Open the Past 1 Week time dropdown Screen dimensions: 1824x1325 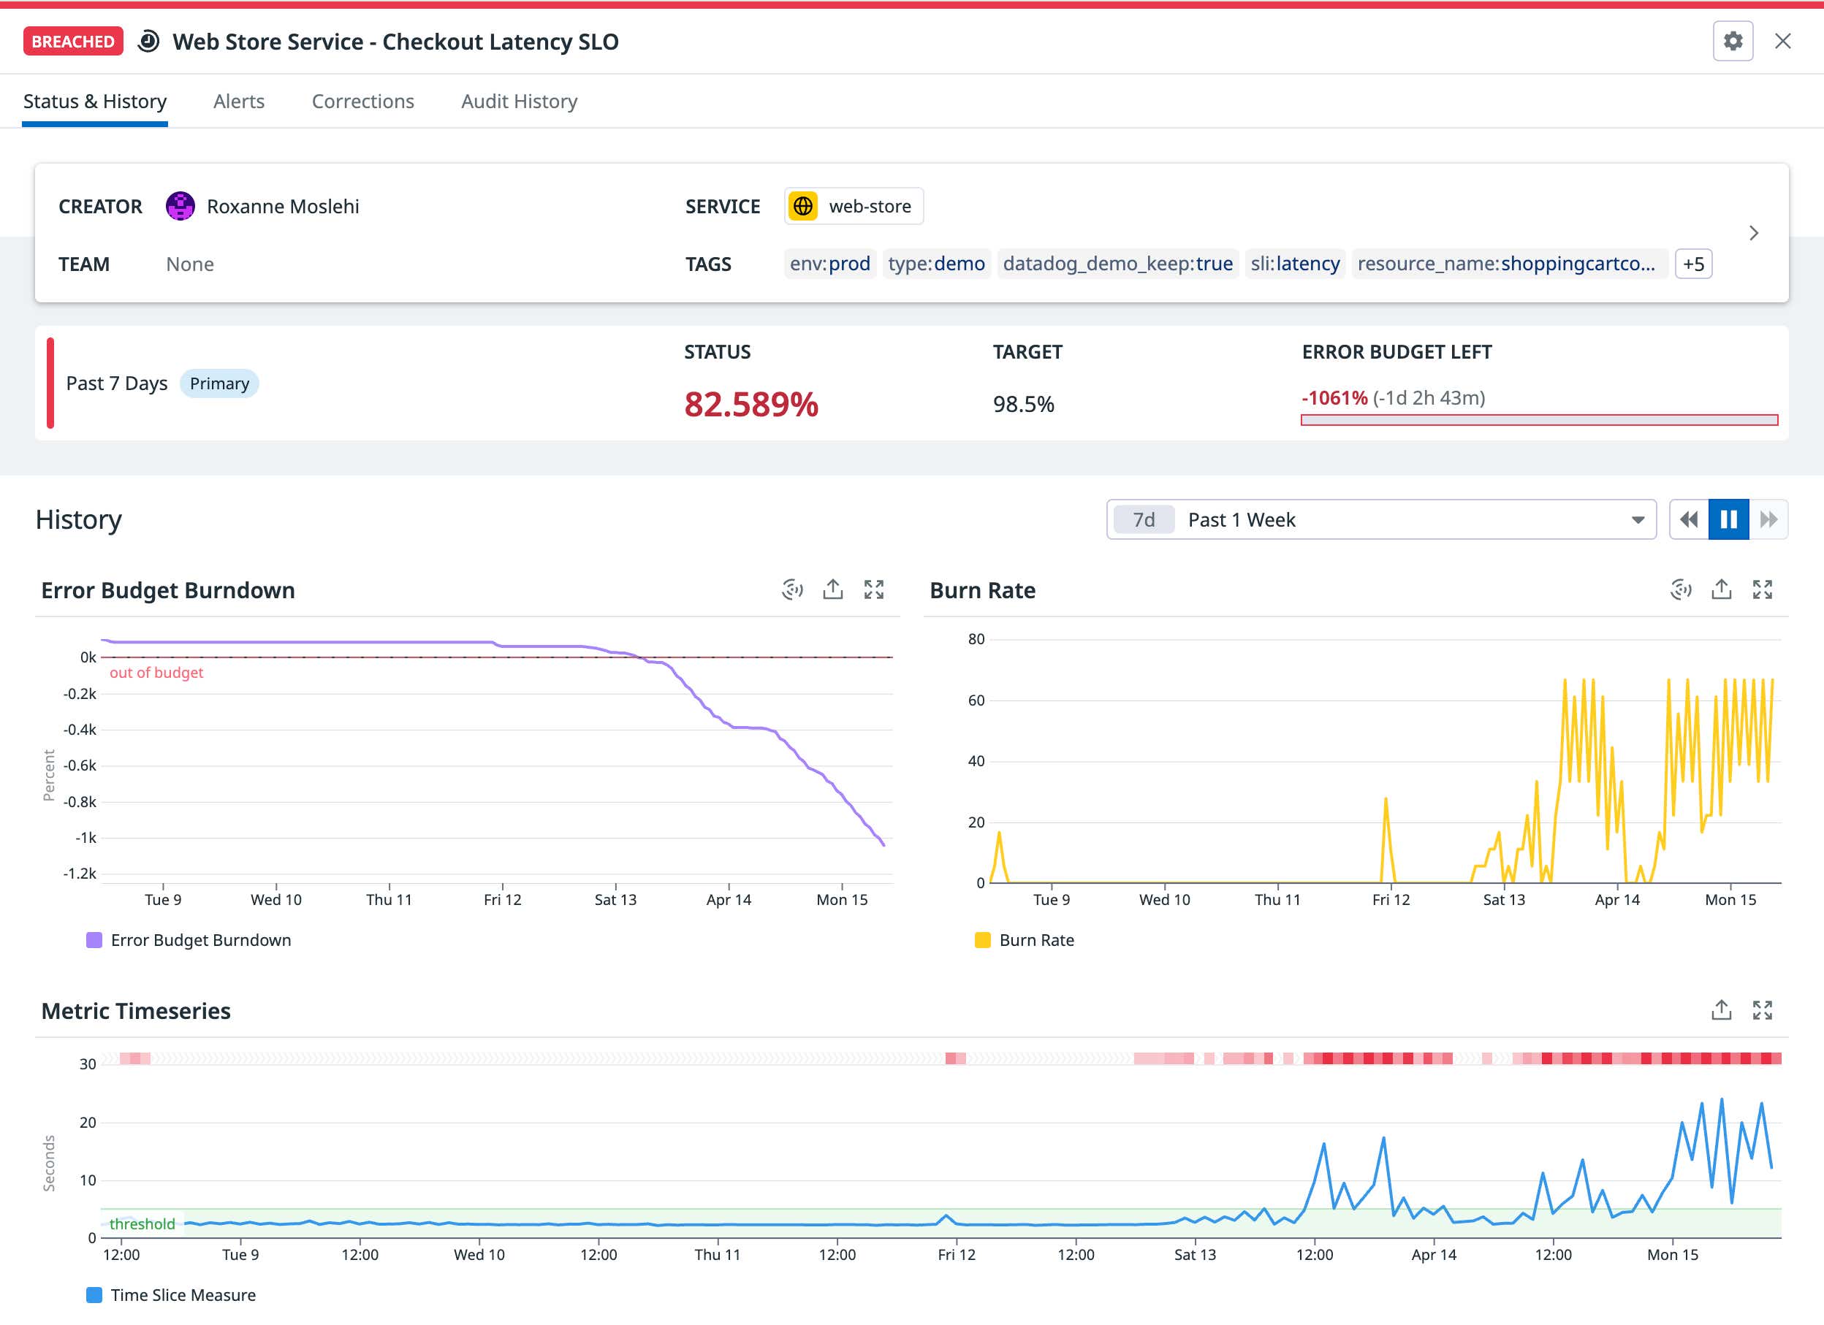[x=1381, y=519]
